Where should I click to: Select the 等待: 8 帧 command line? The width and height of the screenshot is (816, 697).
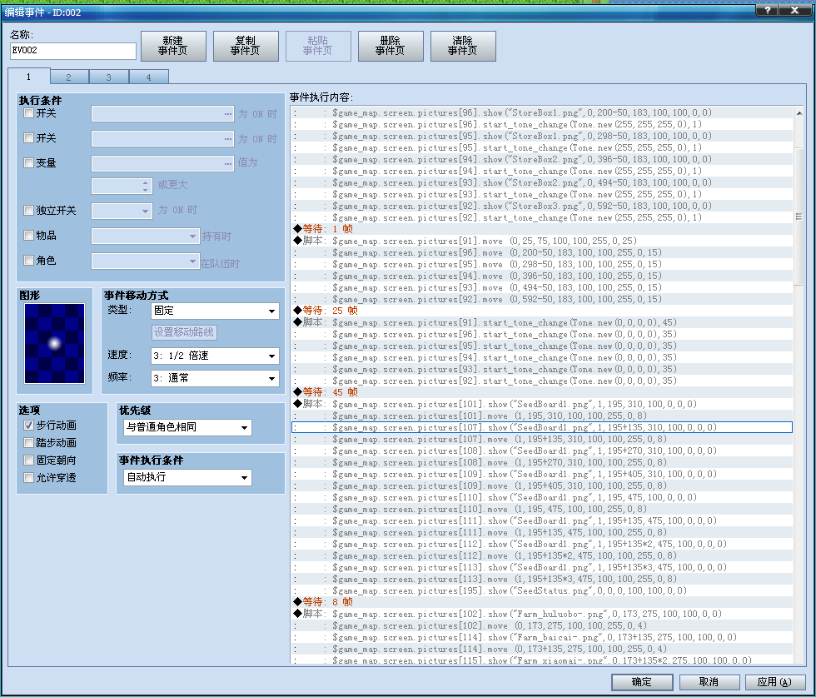[542, 602]
